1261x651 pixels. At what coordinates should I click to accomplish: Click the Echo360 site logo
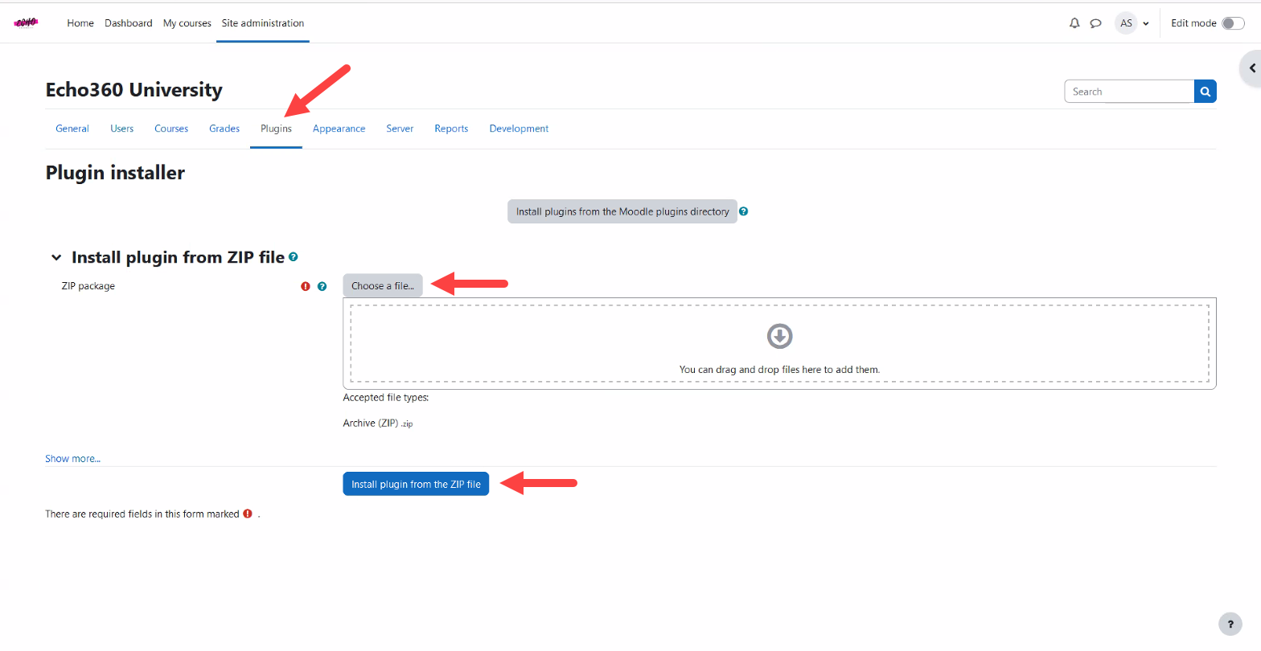click(26, 23)
